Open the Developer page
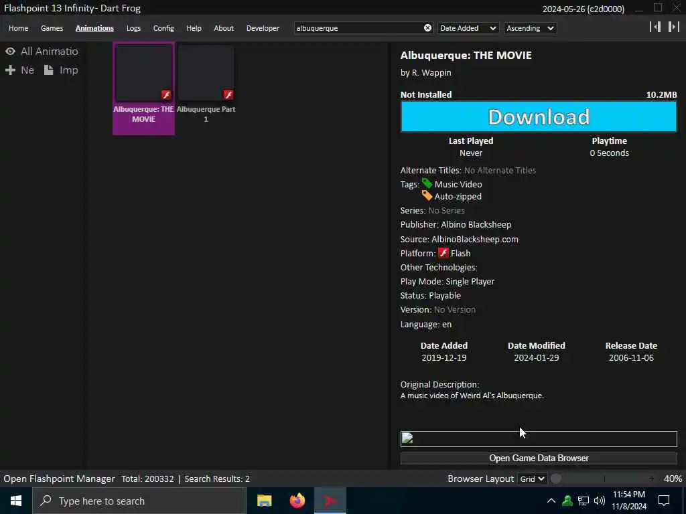Image resolution: width=686 pixels, height=514 pixels. pyautogui.click(x=263, y=28)
